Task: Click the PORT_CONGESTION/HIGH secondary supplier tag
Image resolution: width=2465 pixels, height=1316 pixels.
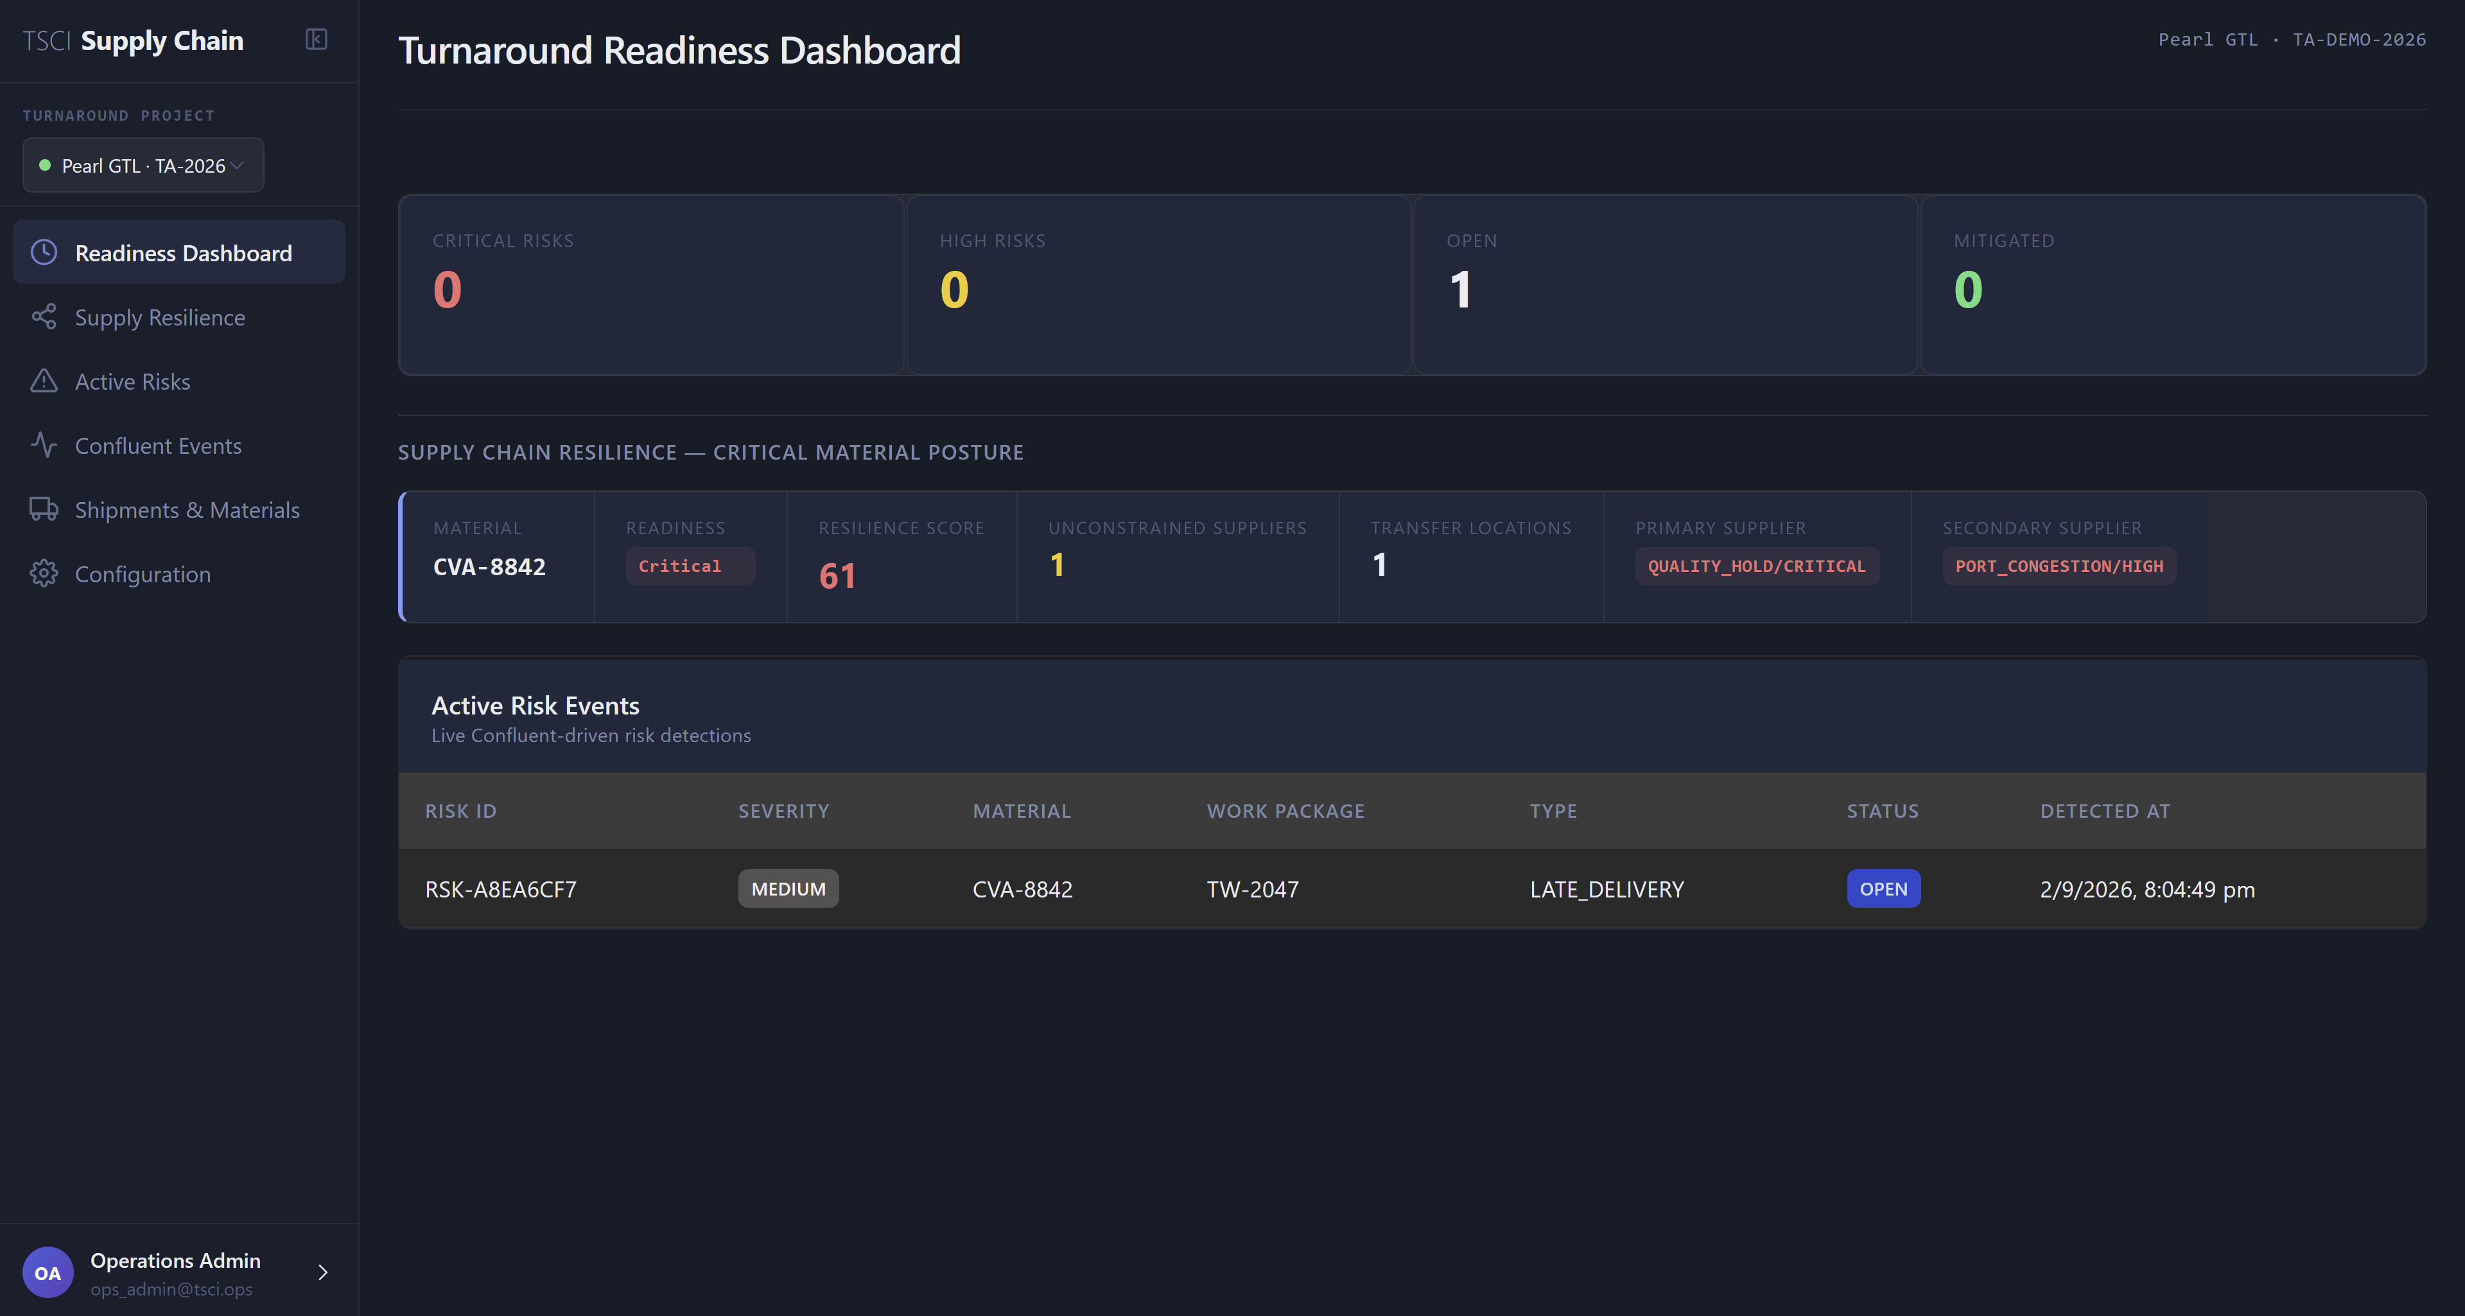Action: [x=2059, y=566]
